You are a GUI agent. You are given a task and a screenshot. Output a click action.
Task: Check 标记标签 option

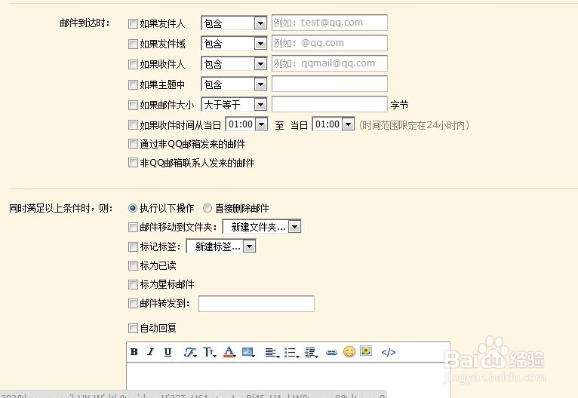[x=133, y=246]
